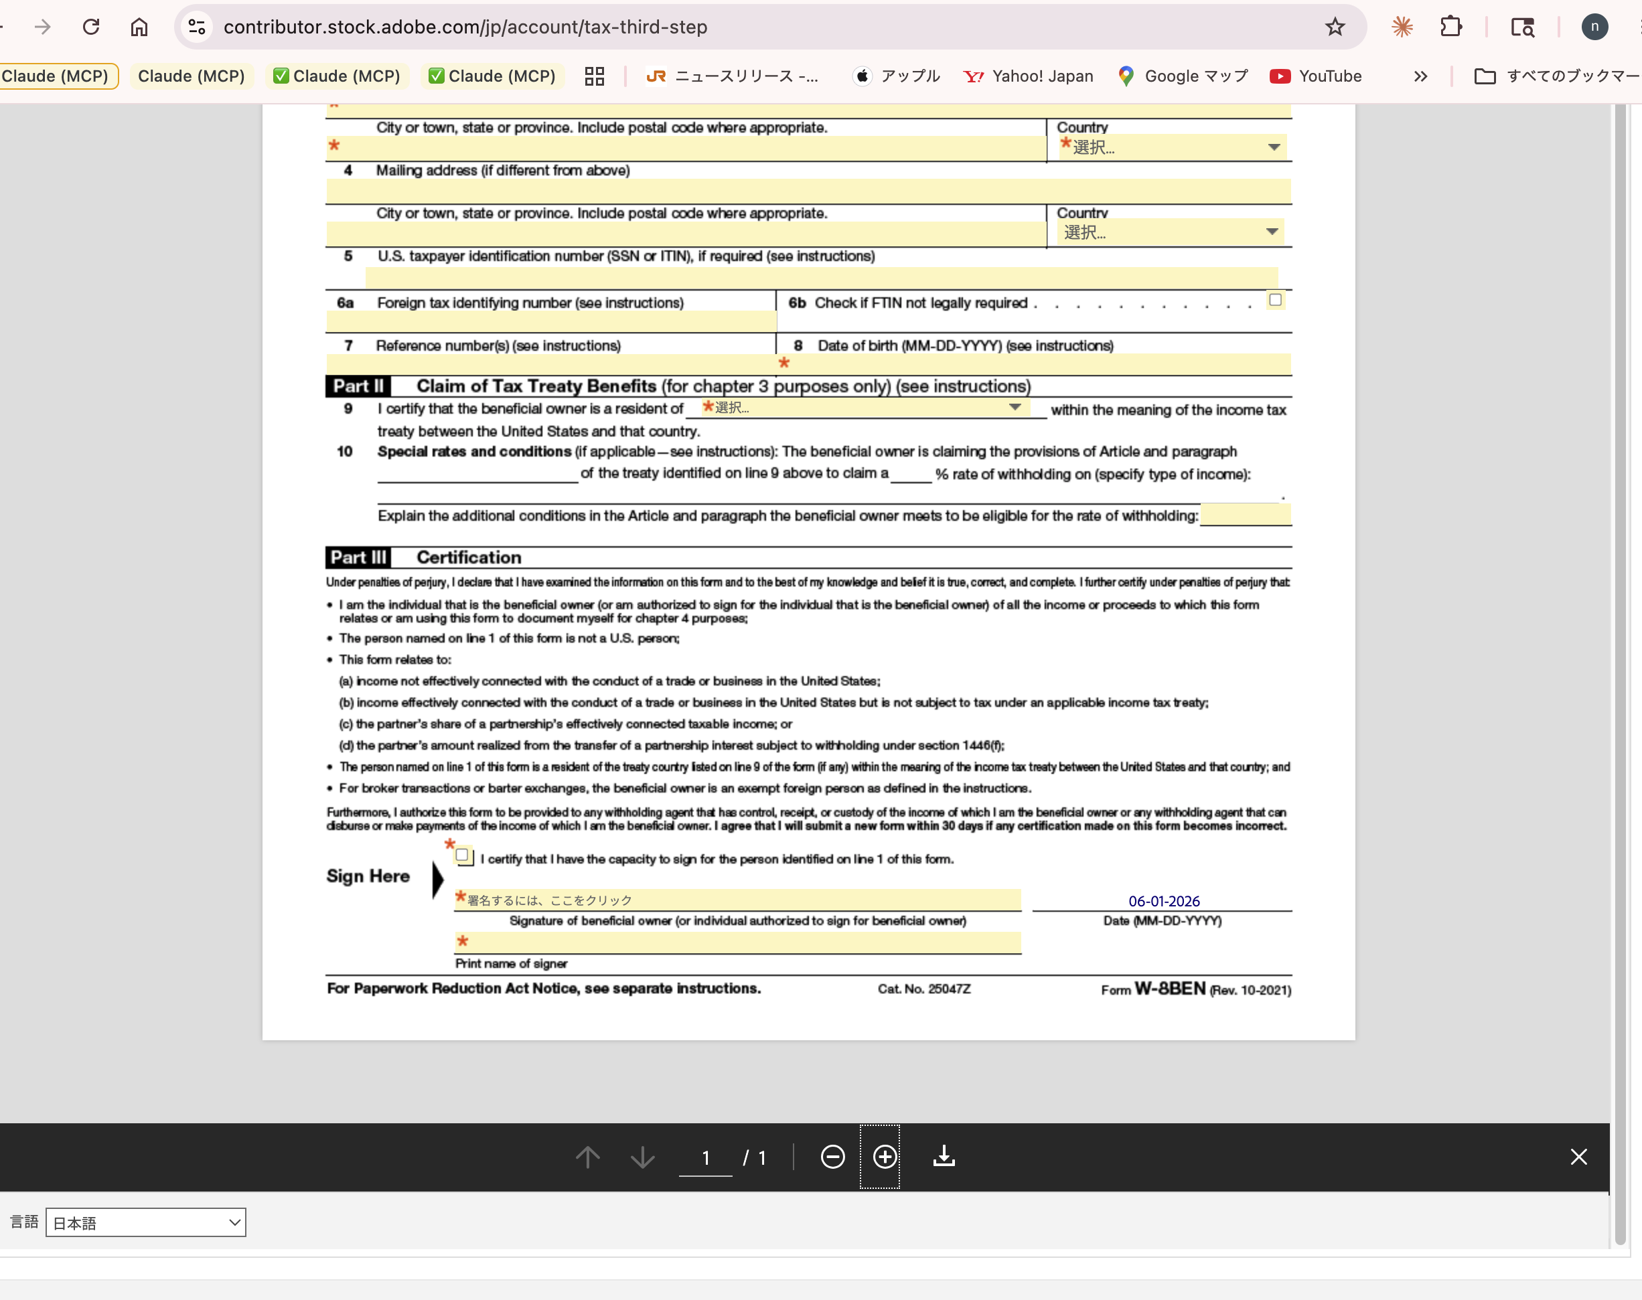Open the アップル bookmark
The width and height of the screenshot is (1642, 1300).
(897, 76)
